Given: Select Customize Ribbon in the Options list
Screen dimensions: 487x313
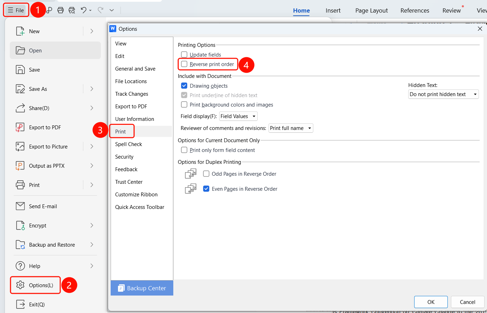Looking at the screenshot, I should (141, 194).
